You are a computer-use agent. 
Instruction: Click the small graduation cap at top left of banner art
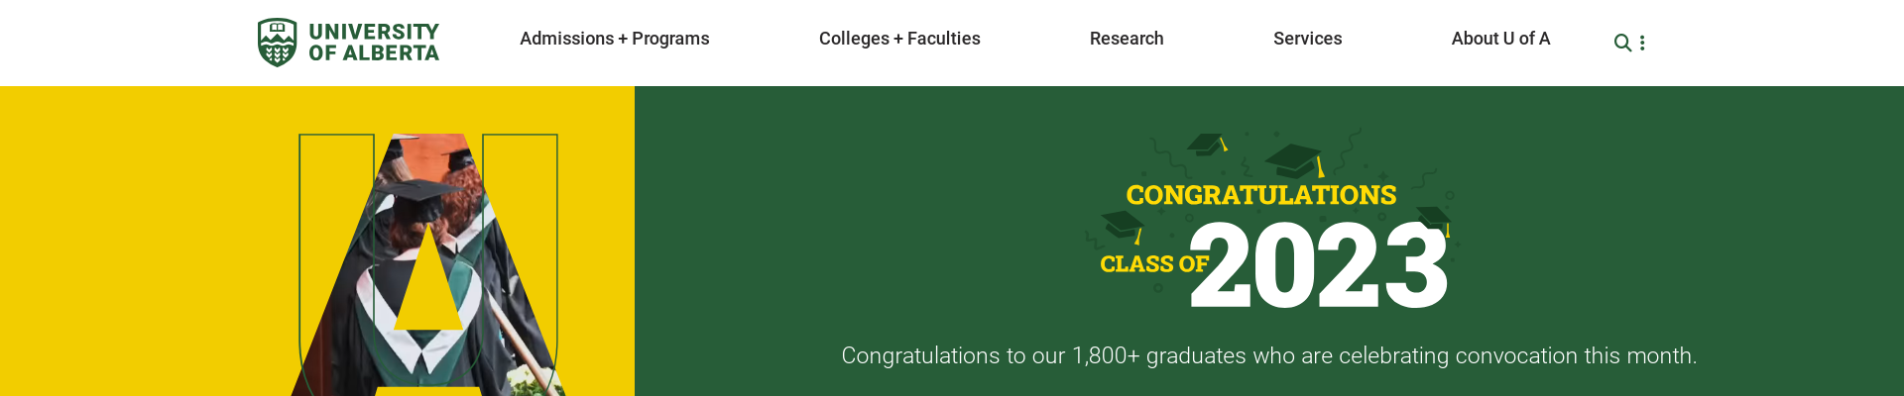[1207, 145]
